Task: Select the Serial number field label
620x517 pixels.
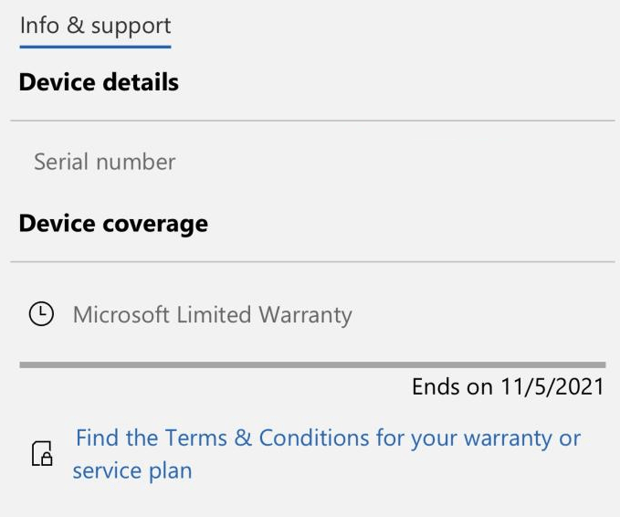Action: pyautogui.click(x=104, y=163)
